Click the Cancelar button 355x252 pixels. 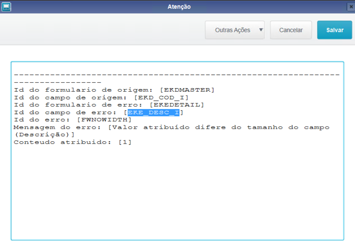(x=291, y=30)
